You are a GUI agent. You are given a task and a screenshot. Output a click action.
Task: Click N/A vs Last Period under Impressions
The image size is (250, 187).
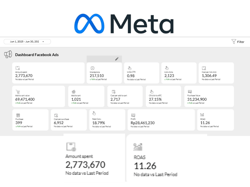(x=98, y=79)
